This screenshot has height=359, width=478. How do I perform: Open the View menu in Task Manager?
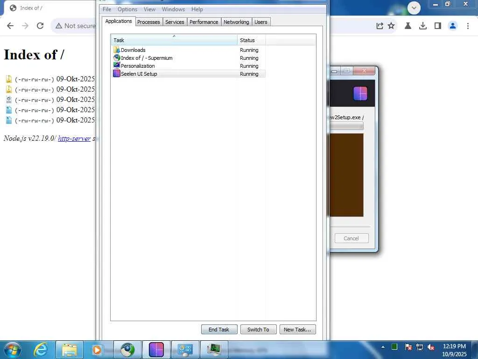point(149,9)
